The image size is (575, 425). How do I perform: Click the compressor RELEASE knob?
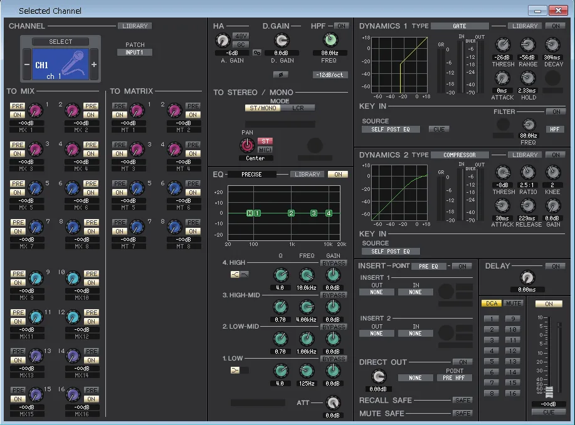click(x=528, y=206)
